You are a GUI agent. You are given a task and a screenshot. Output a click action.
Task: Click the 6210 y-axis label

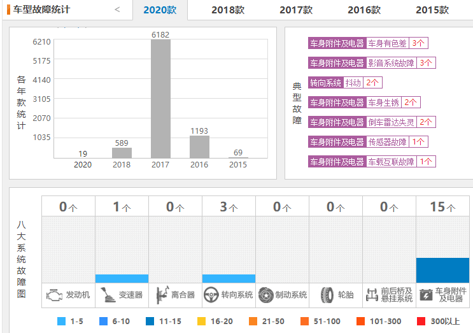[41, 41]
